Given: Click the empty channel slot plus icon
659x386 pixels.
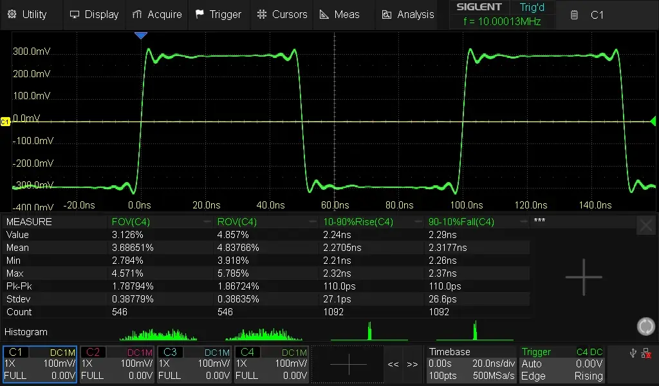Looking at the screenshot, I should pos(348,364).
